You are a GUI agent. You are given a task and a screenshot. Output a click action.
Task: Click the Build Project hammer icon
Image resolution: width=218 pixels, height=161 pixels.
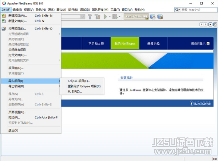90,17
